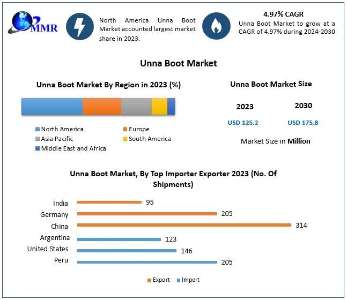Select the gray Asia Pacific bar segment
The height and width of the screenshot is (300, 347).
pyautogui.click(x=136, y=107)
